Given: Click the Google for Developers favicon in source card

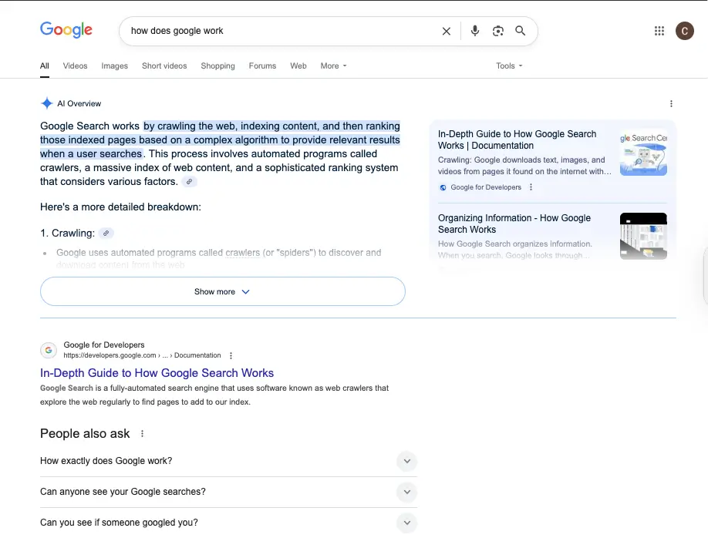Looking at the screenshot, I should tap(443, 187).
